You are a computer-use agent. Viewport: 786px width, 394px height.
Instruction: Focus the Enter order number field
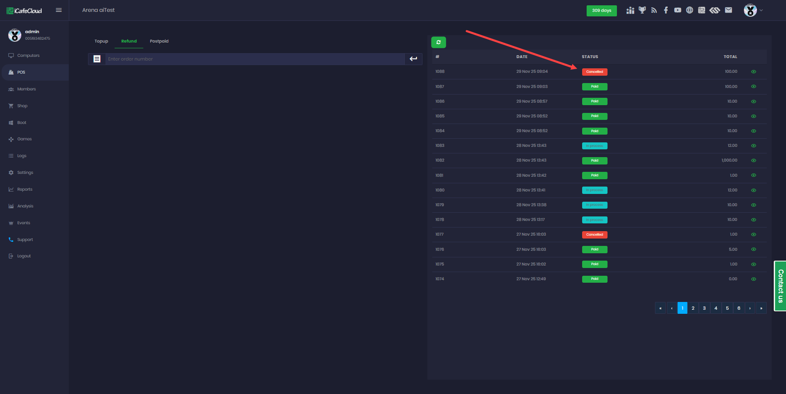point(255,59)
